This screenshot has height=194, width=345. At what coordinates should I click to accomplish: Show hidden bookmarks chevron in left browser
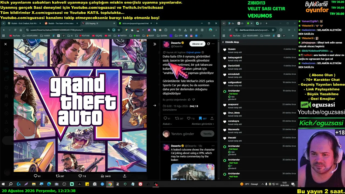[x=214, y=36]
